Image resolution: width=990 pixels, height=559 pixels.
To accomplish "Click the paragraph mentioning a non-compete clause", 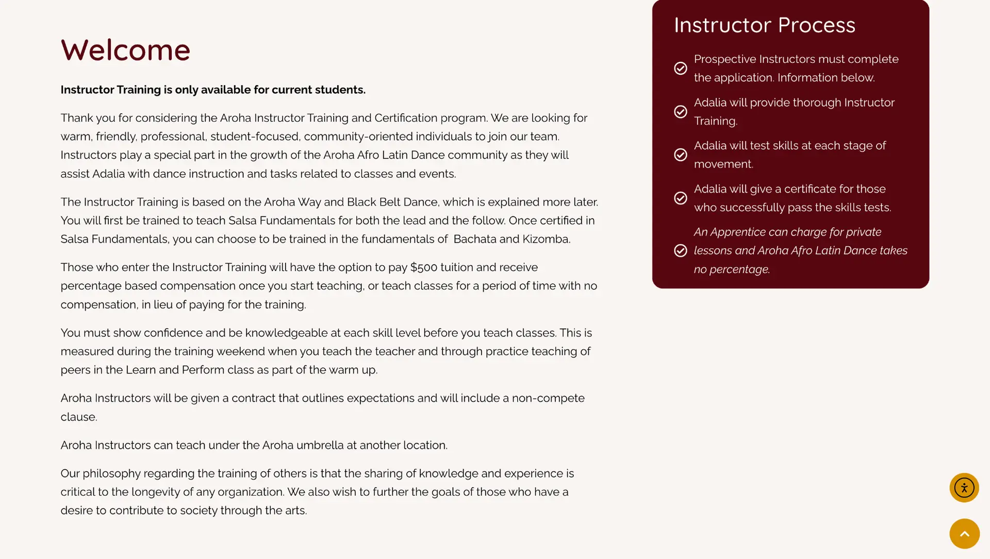I will pos(322,408).
